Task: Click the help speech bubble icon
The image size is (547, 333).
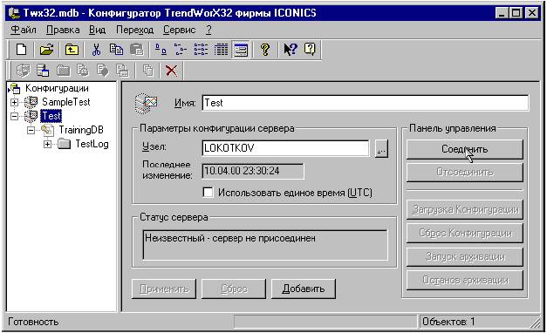Action: tap(310, 49)
